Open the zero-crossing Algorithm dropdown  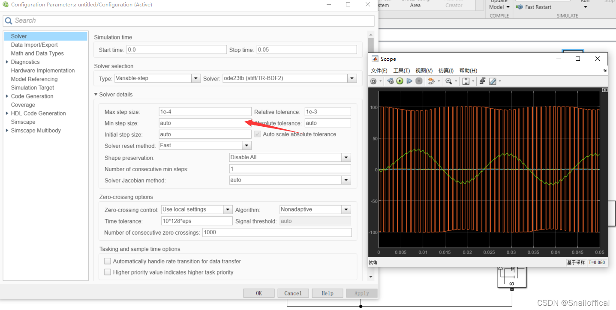click(x=346, y=209)
